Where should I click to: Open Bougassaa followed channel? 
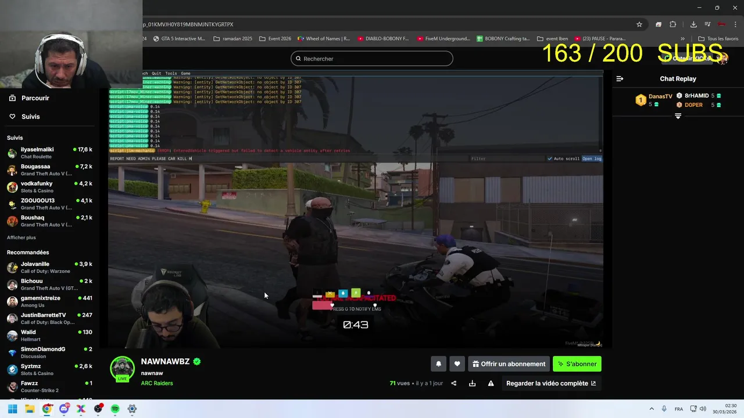pyautogui.click(x=49, y=170)
